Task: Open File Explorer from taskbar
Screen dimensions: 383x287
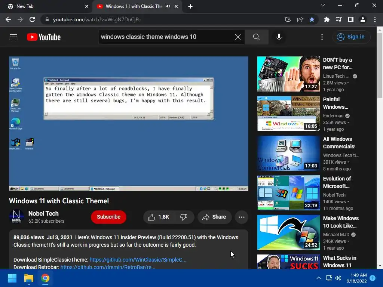Action: click(28, 278)
